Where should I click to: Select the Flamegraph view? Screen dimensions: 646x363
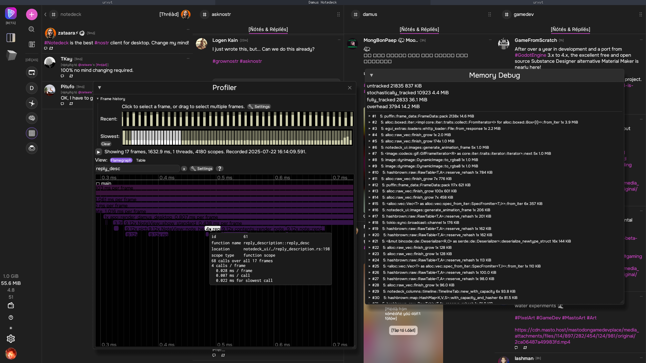(x=121, y=160)
